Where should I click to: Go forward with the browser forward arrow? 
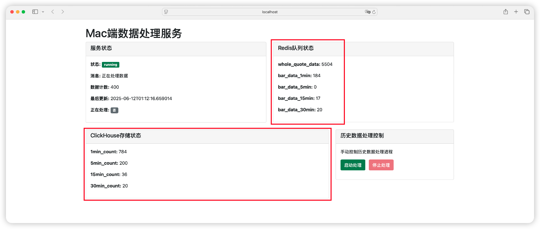tap(63, 12)
